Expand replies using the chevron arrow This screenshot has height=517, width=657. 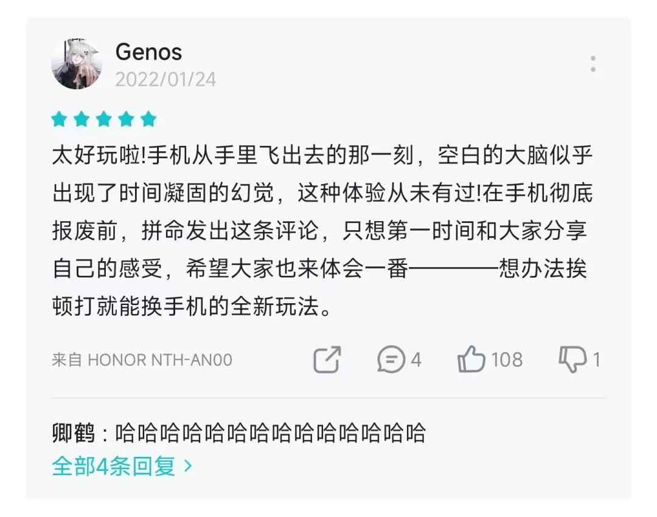click(x=188, y=467)
